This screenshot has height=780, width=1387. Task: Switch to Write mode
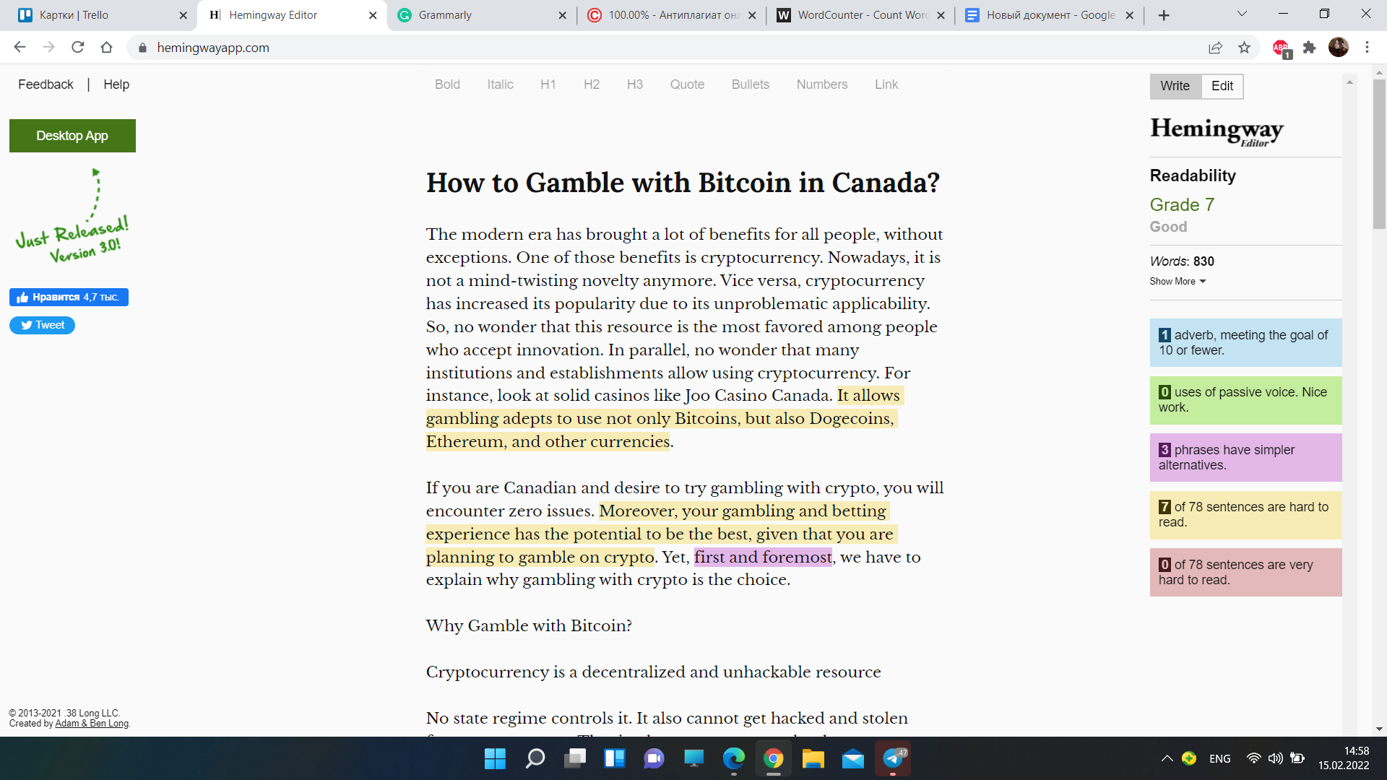click(1175, 86)
